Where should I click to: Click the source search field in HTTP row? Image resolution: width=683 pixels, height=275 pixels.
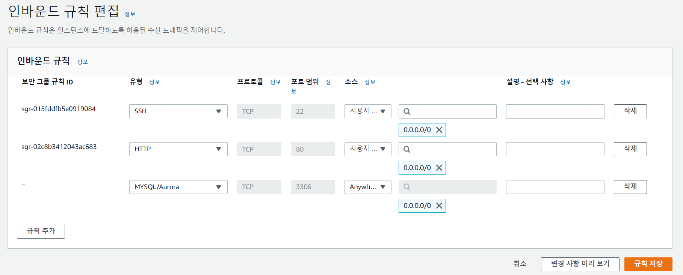pyautogui.click(x=447, y=149)
